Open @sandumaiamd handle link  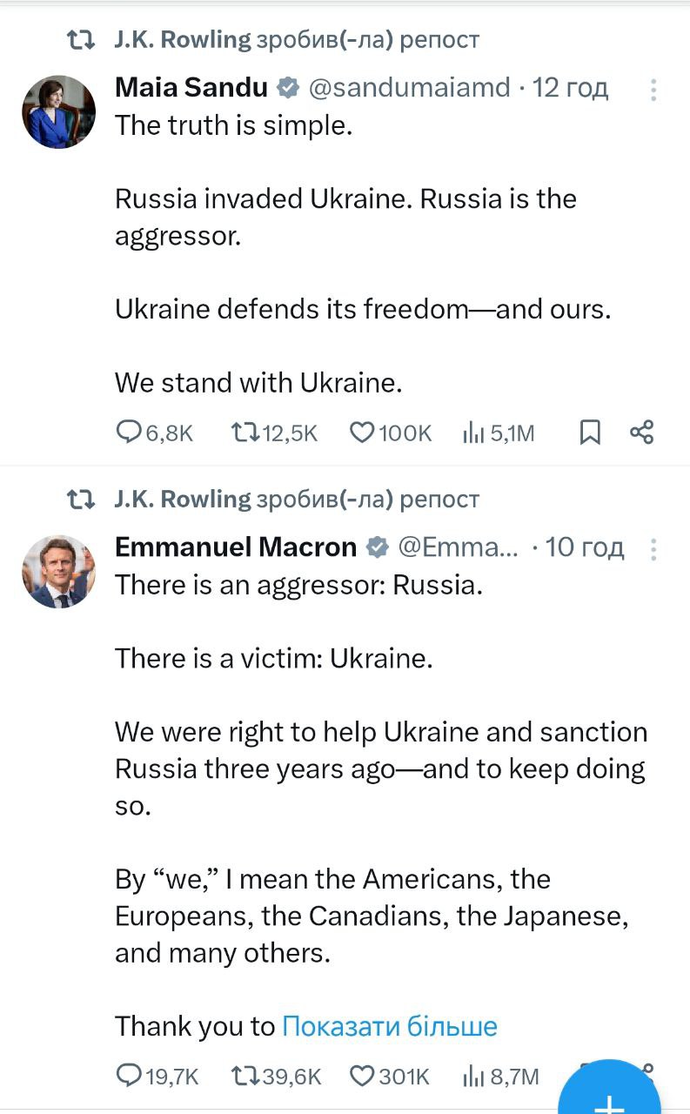click(x=409, y=88)
